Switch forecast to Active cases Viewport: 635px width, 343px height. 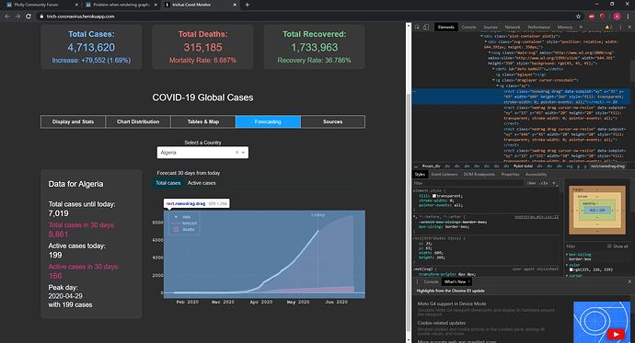pos(202,183)
